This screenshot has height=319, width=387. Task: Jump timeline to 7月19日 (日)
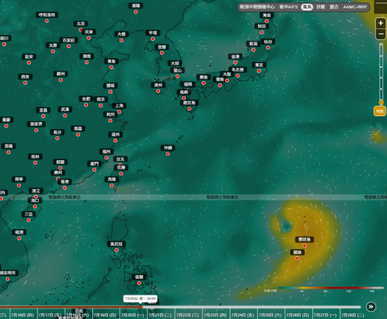pos(106,315)
